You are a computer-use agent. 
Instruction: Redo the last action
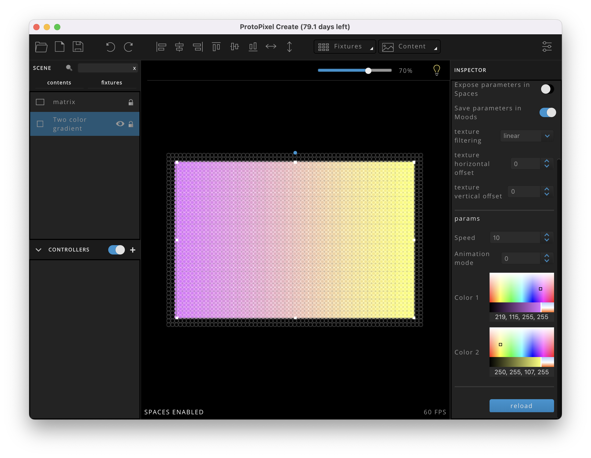(128, 47)
